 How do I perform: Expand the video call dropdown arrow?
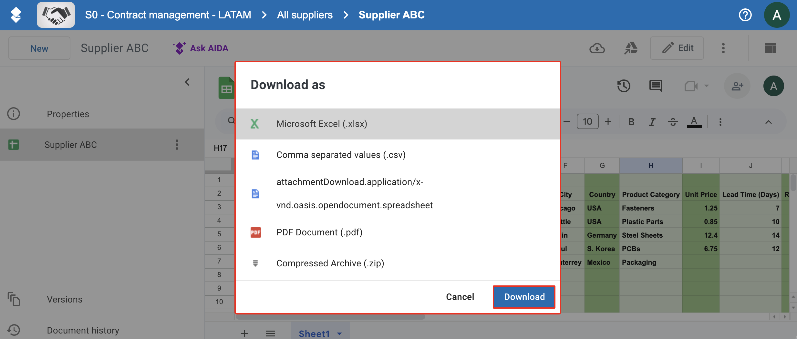coord(706,86)
